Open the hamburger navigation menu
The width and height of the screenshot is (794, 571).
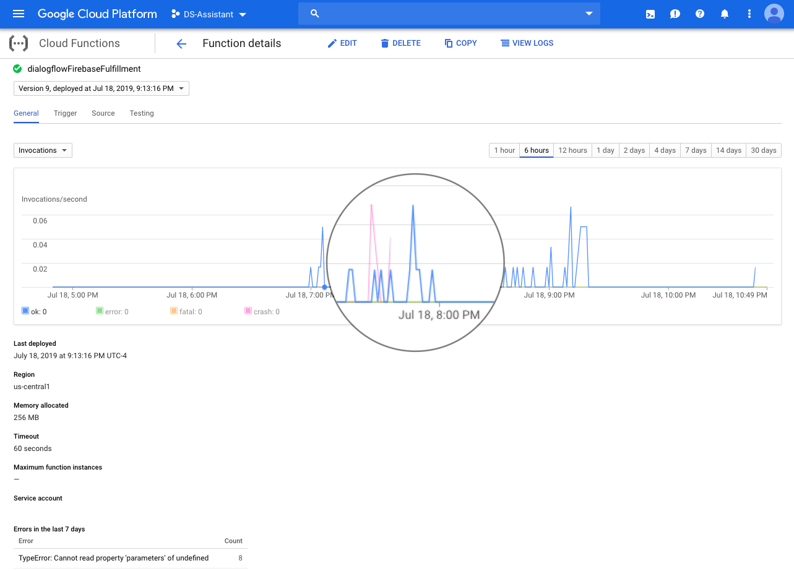19,14
